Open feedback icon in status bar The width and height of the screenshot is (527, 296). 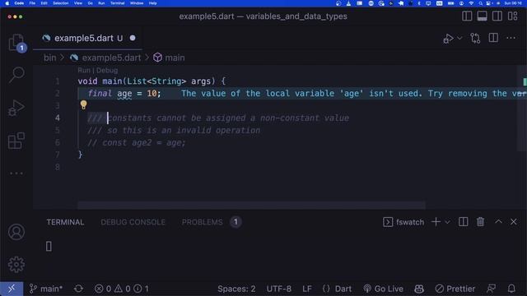pos(491,289)
